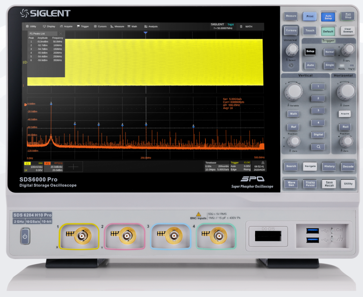Select Auto trigger mode button

(310, 65)
